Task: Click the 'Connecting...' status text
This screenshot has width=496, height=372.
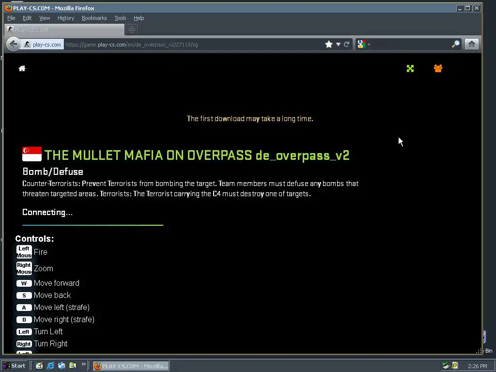Action: point(47,212)
